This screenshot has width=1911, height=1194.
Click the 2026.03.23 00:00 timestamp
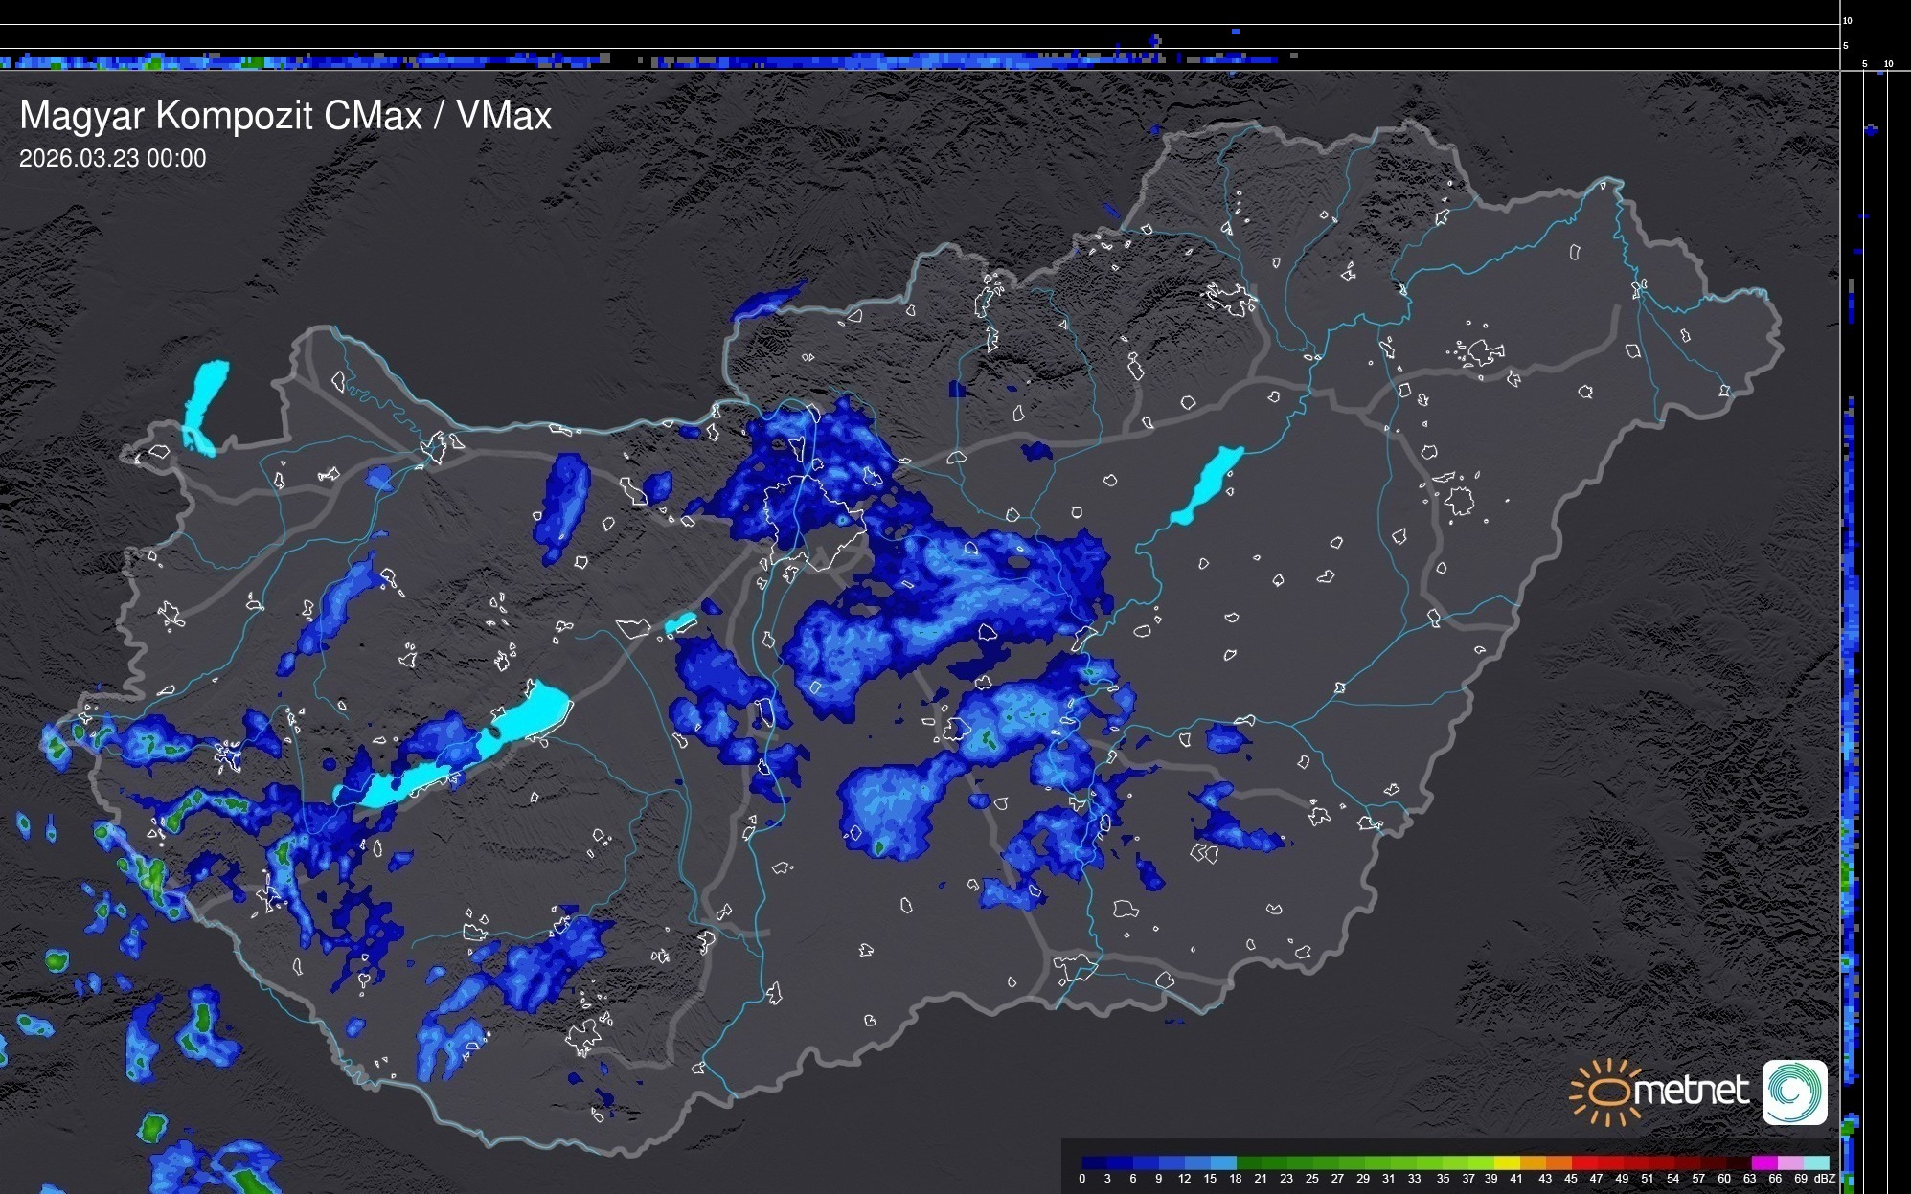pyautogui.click(x=112, y=159)
